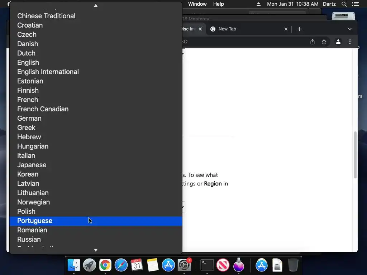
Task: Choose Lithuanian in the list
Action: point(96,193)
